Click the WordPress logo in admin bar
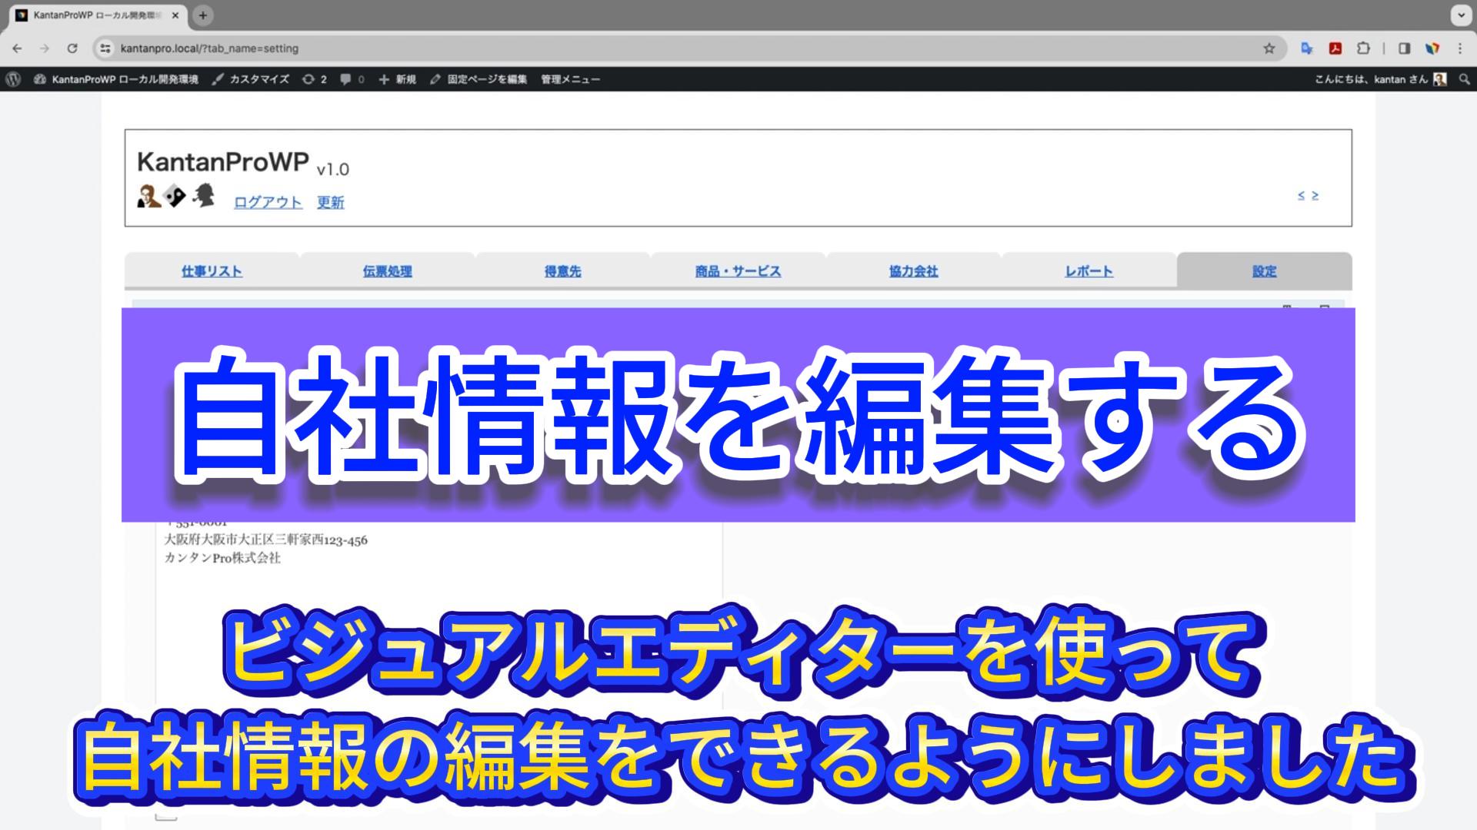Screen dimensions: 1477x830 click(13, 79)
